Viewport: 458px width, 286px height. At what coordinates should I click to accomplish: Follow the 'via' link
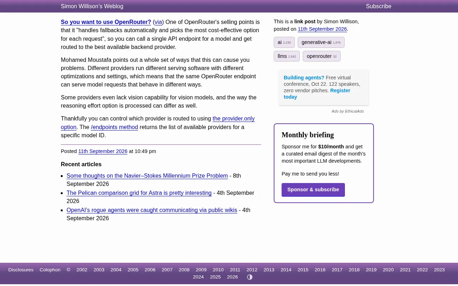[x=158, y=22]
